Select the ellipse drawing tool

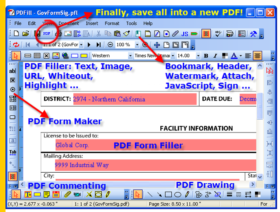(178, 194)
